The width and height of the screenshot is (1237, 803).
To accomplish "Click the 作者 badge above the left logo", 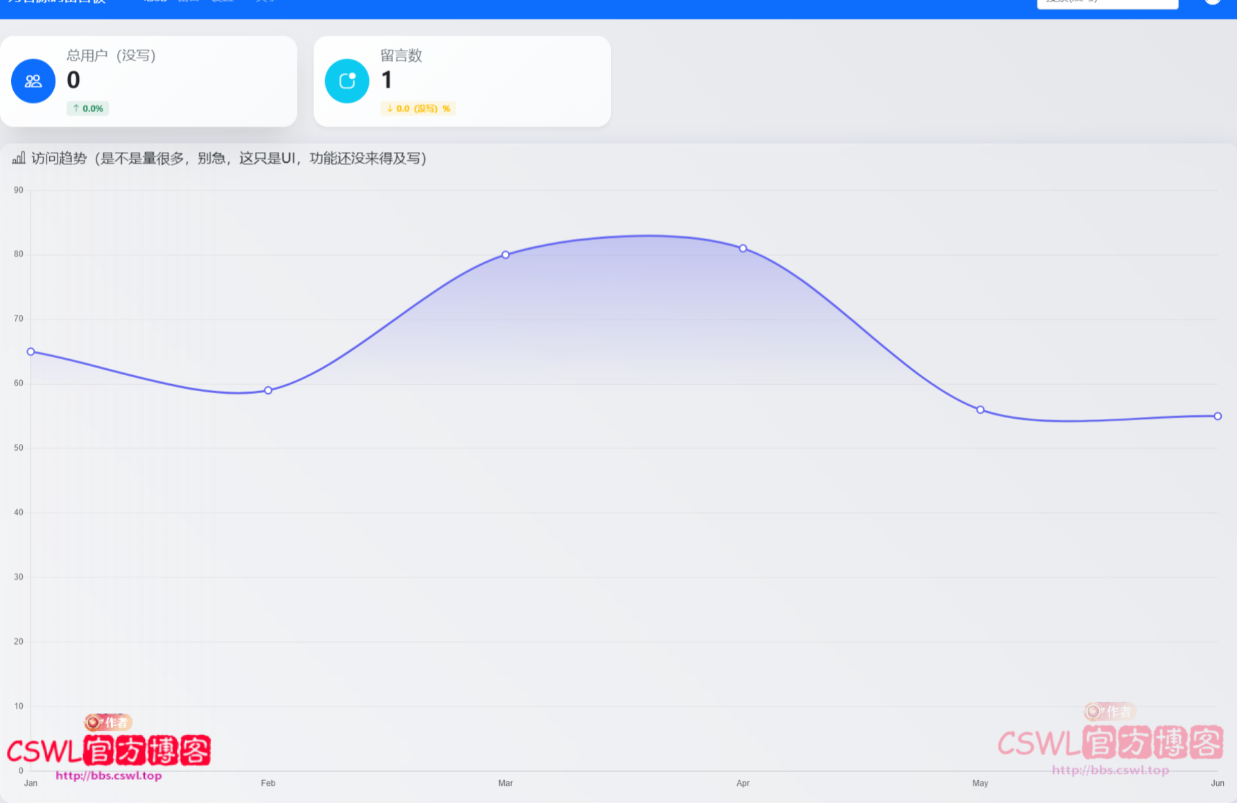I will tap(108, 723).
